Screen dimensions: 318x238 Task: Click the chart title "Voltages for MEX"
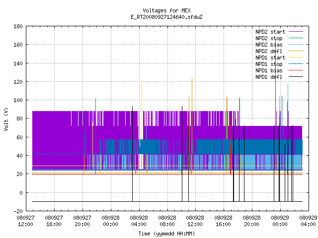coord(166,10)
